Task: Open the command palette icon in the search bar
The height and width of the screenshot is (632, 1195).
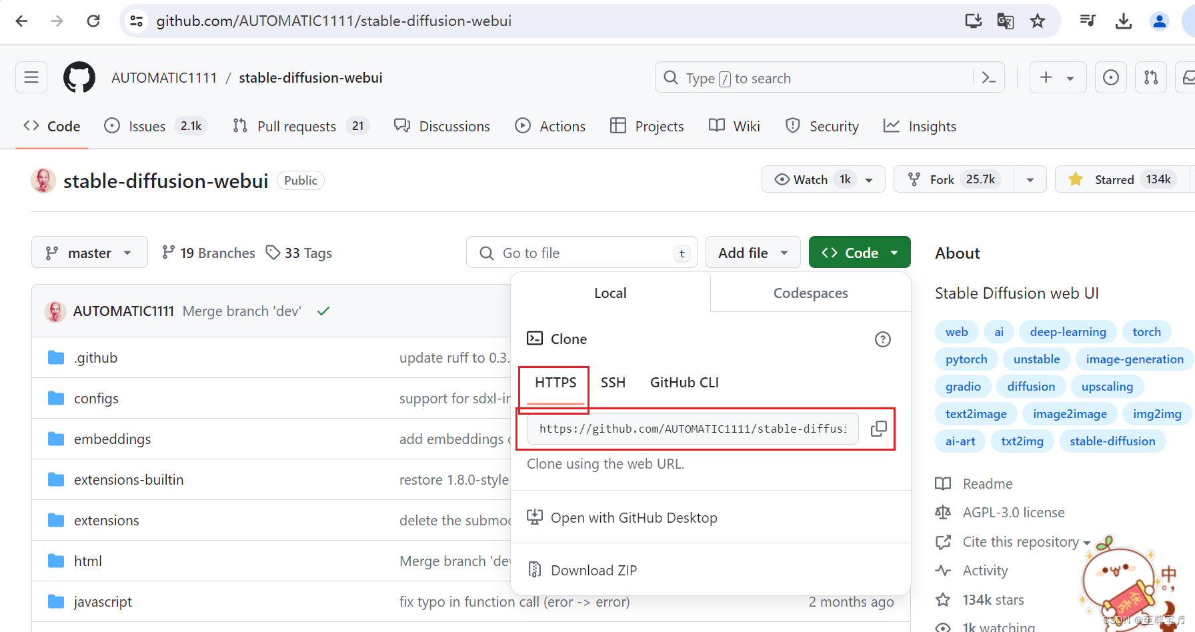Action: (989, 78)
